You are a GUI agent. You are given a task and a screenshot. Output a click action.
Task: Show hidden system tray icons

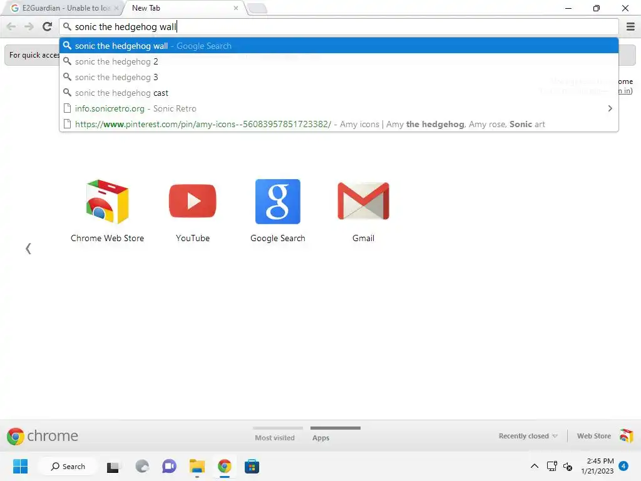tap(535, 466)
